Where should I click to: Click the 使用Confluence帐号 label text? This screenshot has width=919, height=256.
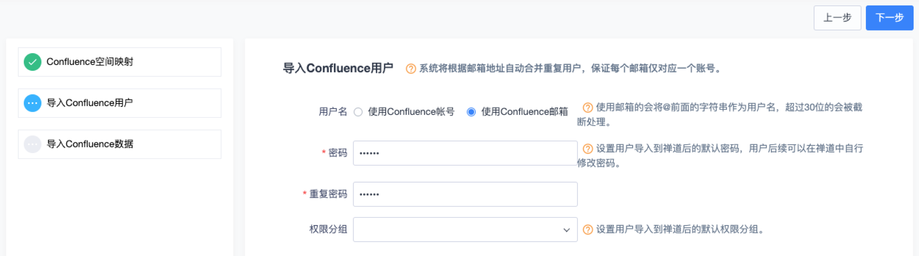411,112
